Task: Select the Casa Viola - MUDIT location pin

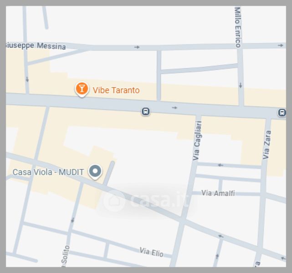Action: click(x=95, y=172)
